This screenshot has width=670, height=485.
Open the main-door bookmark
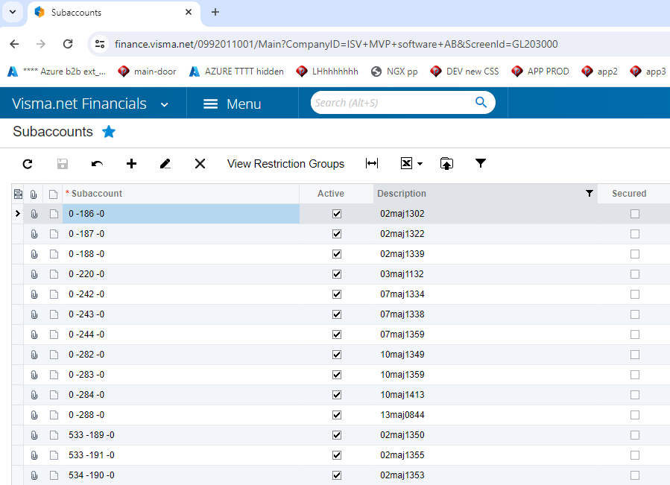(x=148, y=72)
